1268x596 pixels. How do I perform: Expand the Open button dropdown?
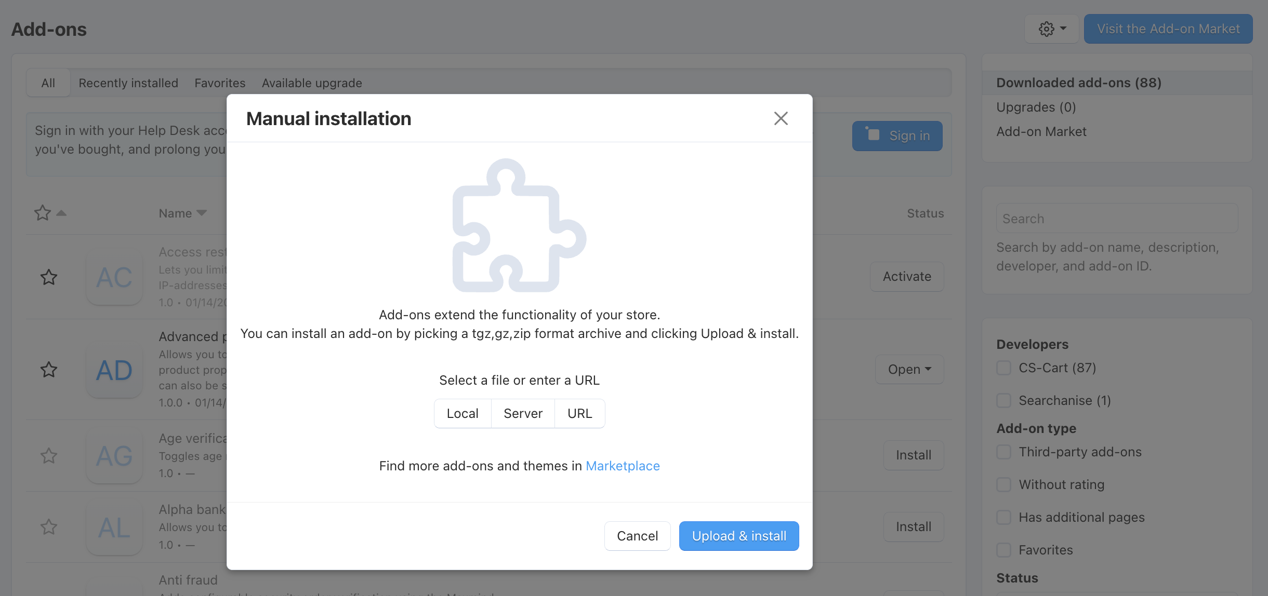[909, 370]
